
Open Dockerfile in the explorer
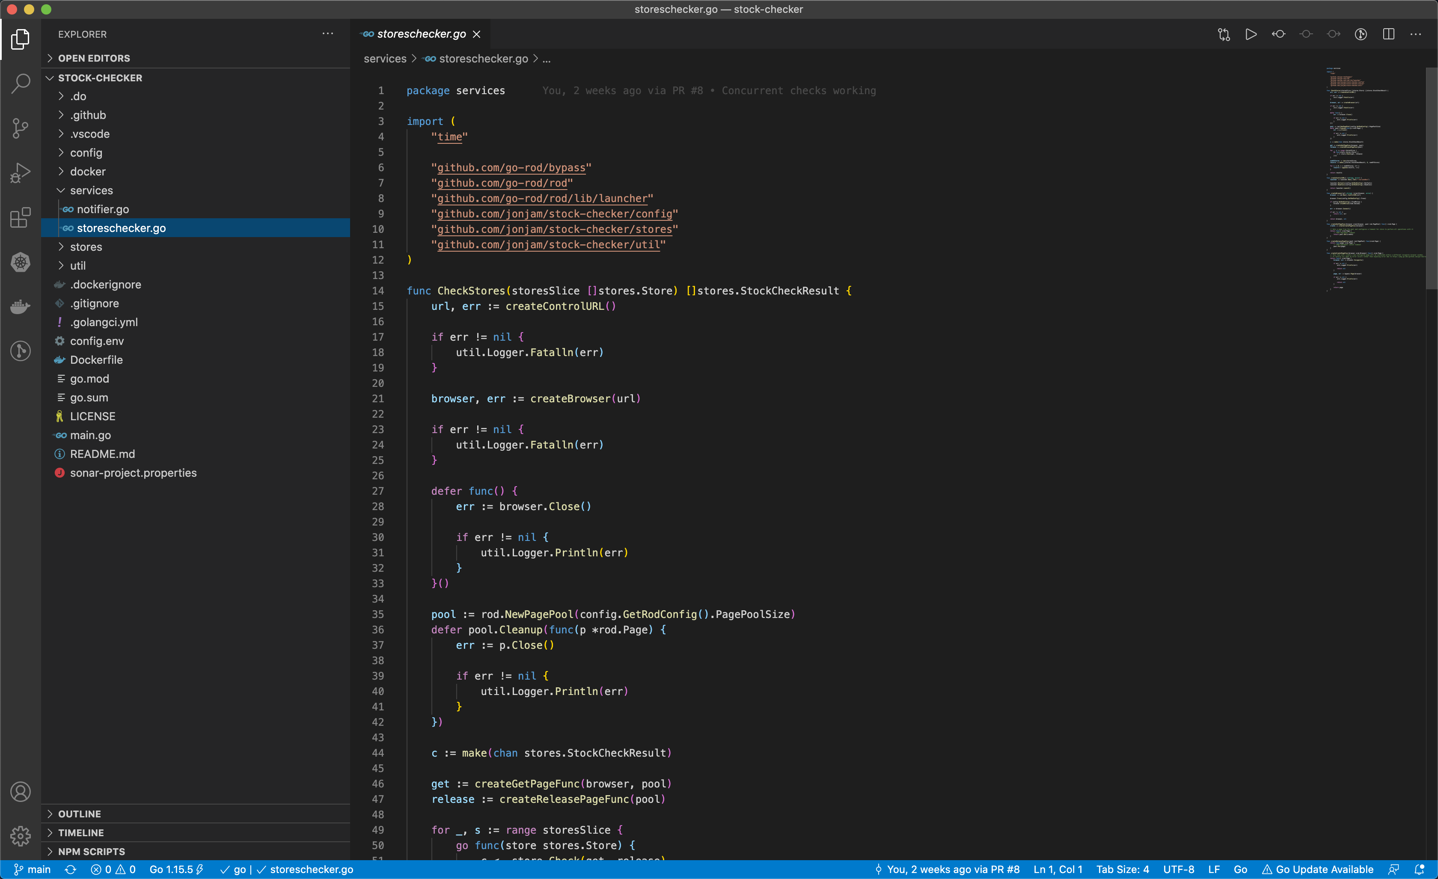click(x=196, y=360)
